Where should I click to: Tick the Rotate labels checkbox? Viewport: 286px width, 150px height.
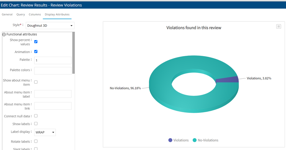click(36, 141)
